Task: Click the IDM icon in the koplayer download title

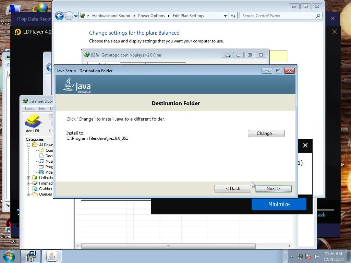Action: click(x=87, y=55)
